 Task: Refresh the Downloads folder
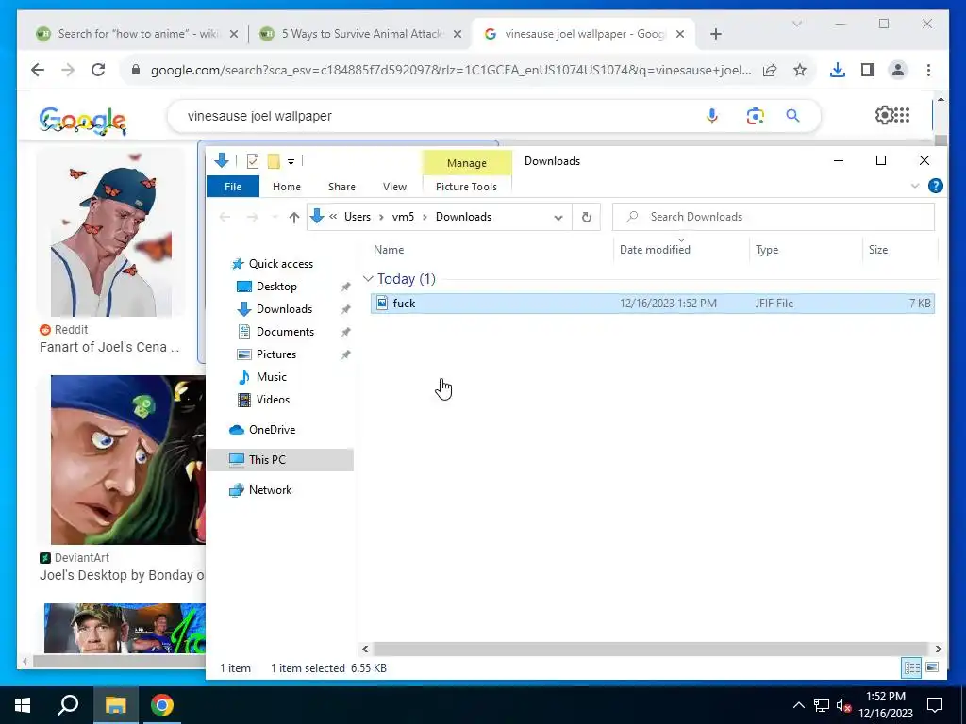(587, 218)
